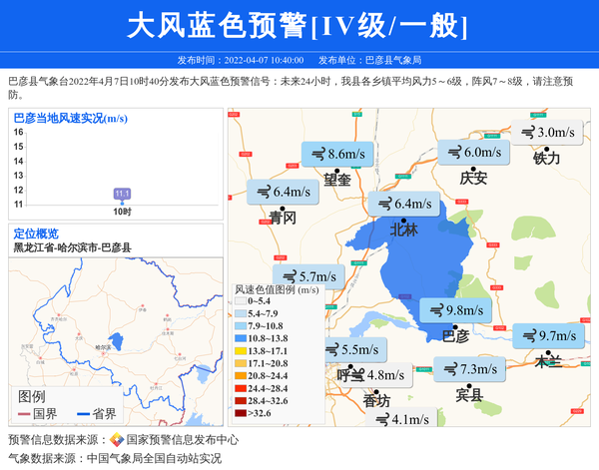The width and height of the screenshot is (599, 470).
Task: Click the wind icon in the 8.6m/s label
Action: (x=318, y=155)
